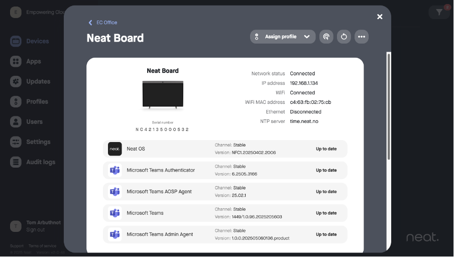Image resolution: width=454 pixels, height=257 pixels.
Task: Click the Assign profile chevron arrow
Action: 307,37
